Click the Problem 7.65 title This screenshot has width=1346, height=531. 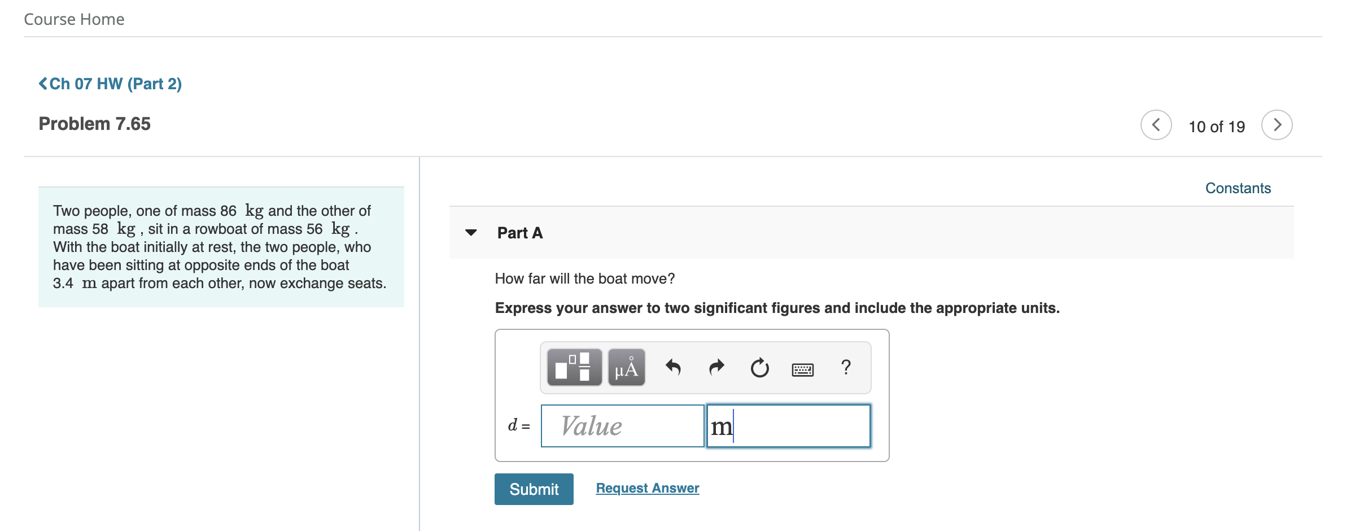pyautogui.click(x=95, y=124)
